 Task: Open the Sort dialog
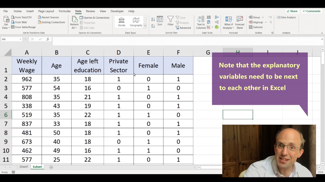click(x=160, y=21)
